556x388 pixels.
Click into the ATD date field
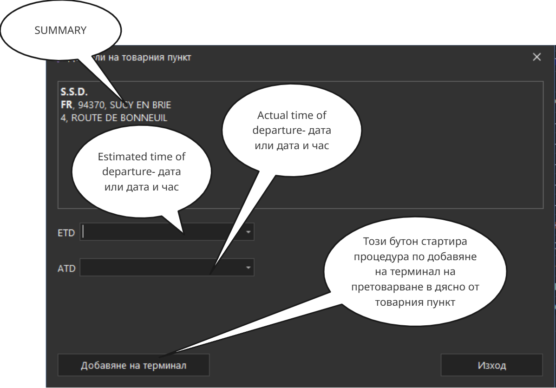pyautogui.click(x=139, y=268)
